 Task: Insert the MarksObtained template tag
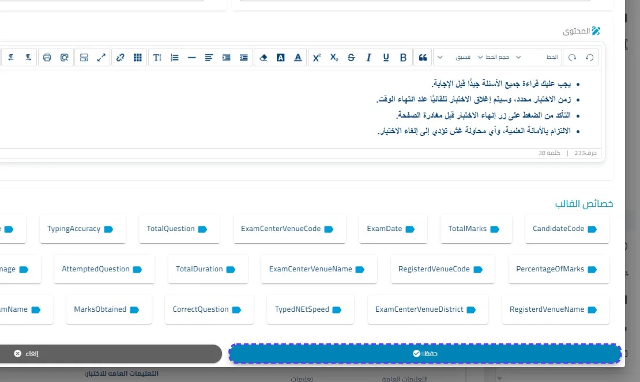(x=109, y=309)
